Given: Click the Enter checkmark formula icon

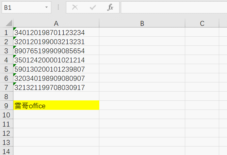Looking at the screenshot, I should pyautogui.click(x=93, y=8).
